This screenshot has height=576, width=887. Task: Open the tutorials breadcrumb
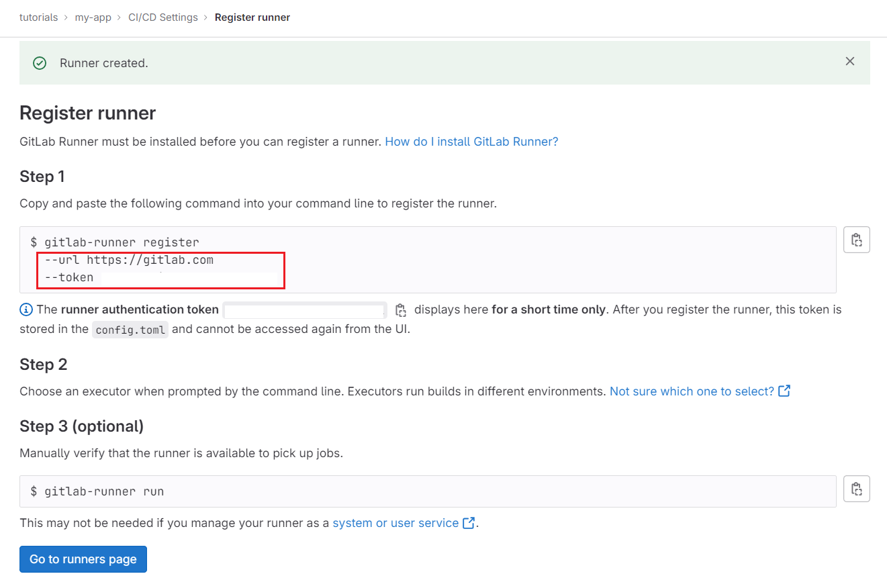[39, 17]
